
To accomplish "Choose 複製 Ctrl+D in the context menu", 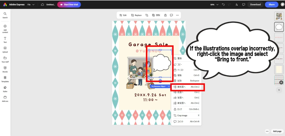I will click(x=186, y=75).
